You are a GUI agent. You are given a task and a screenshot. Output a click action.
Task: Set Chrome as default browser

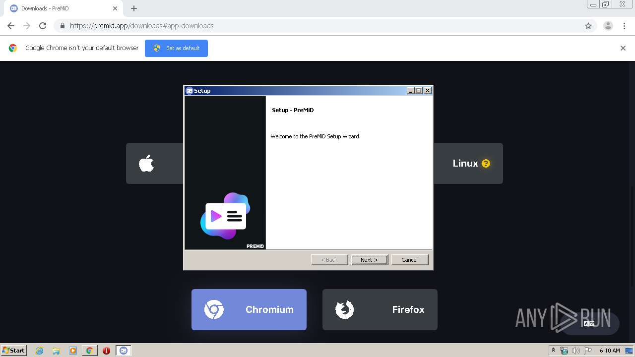(x=176, y=48)
